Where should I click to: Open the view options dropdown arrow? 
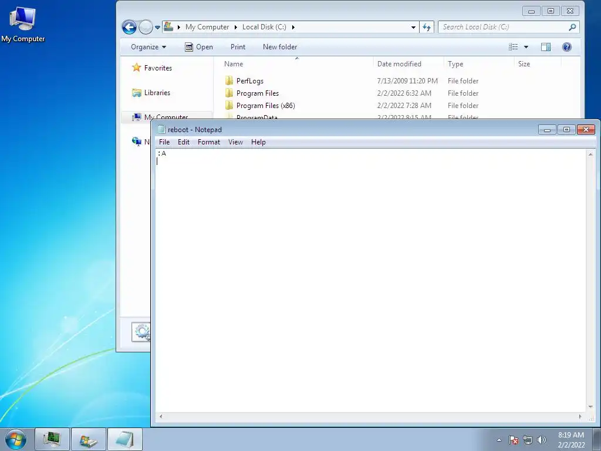click(526, 47)
